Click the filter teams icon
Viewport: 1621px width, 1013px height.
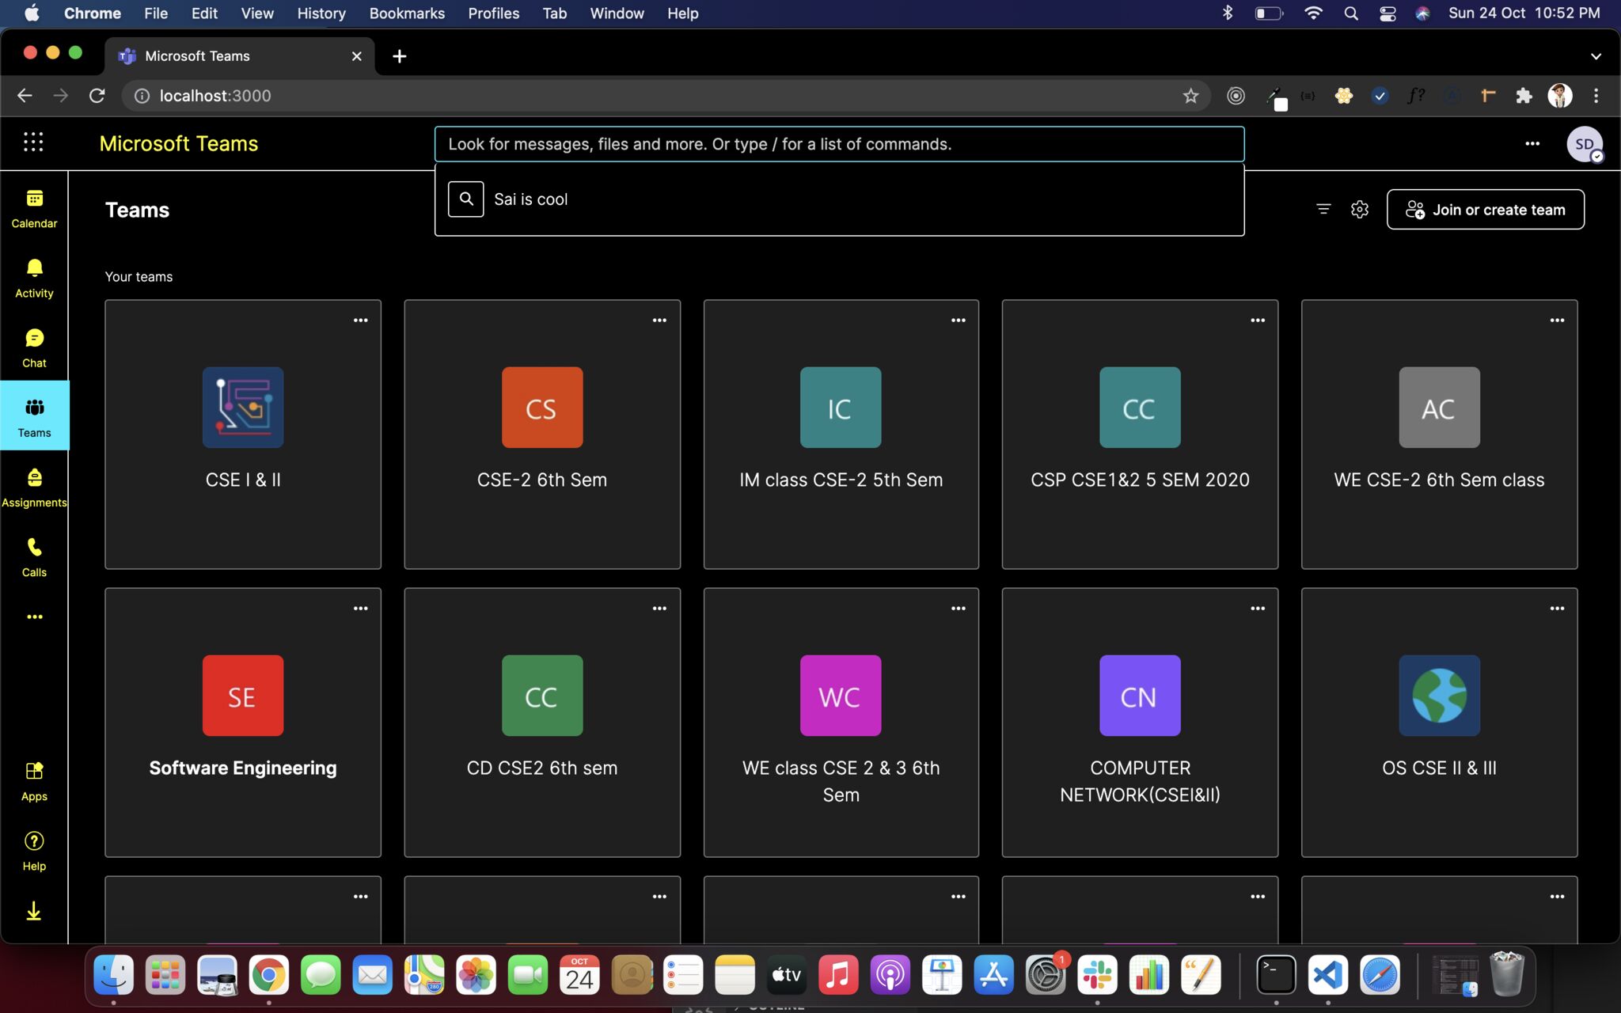pos(1323,209)
